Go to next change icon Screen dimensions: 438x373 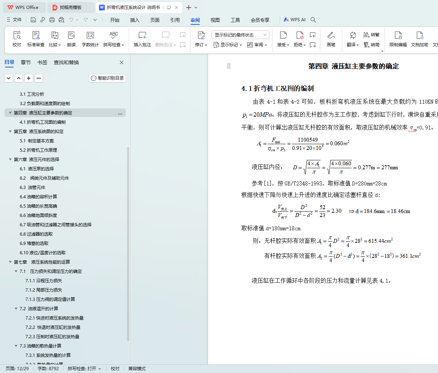[x=313, y=45]
